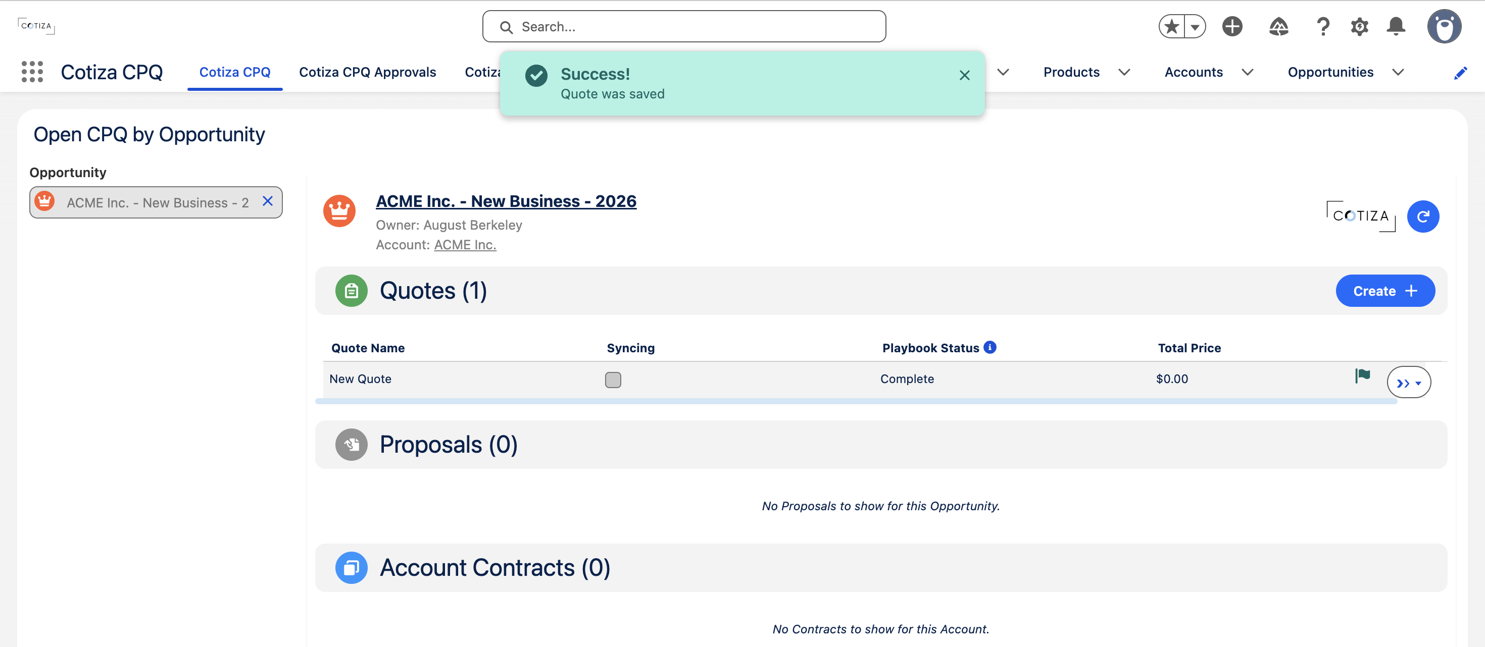Image resolution: width=1485 pixels, height=647 pixels.
Task: Switch to Cotiza CPQ Approvals tab
Action: tap(367, 72)
